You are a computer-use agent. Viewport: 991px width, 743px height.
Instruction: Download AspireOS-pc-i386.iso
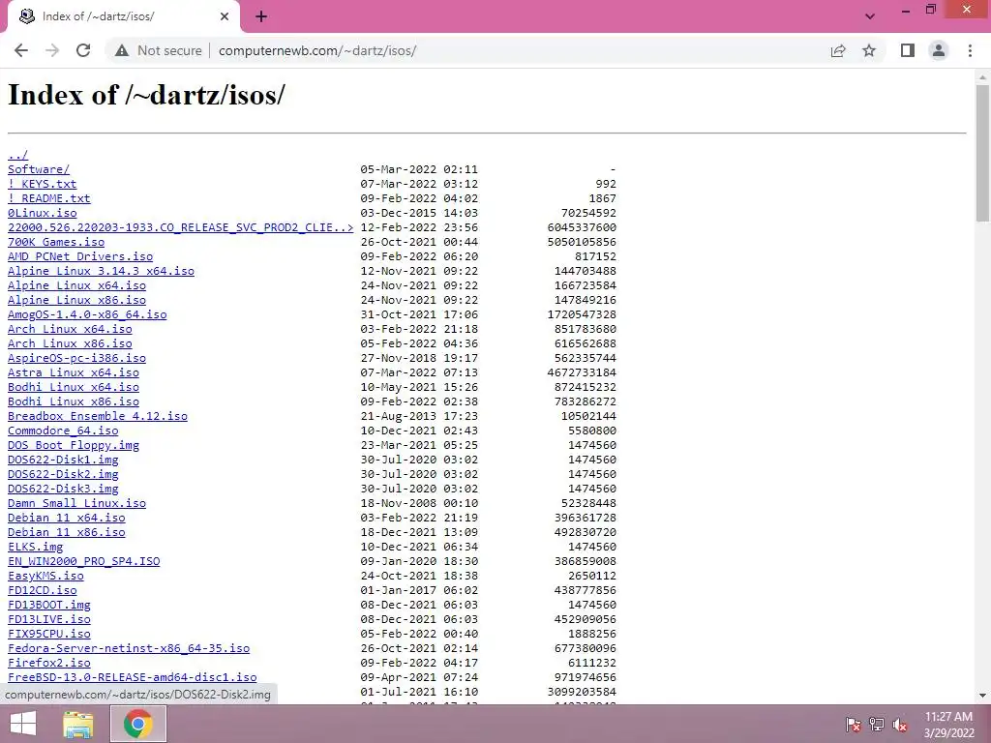click(x=77, y=358)
